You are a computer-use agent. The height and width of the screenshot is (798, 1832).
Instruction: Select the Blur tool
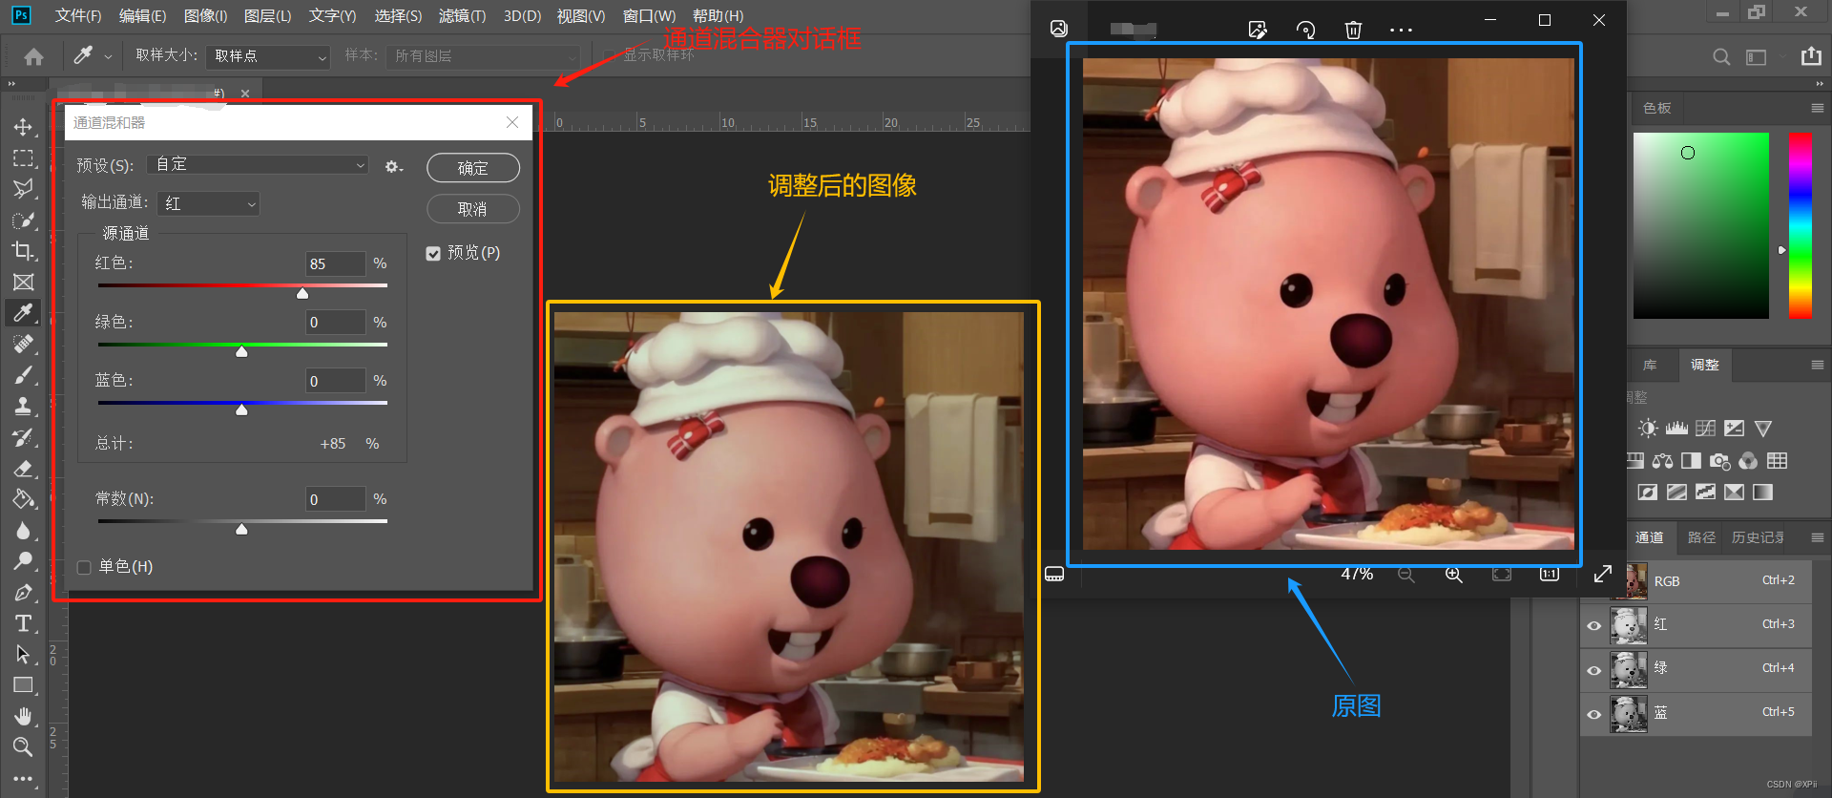tap(23, 531)
